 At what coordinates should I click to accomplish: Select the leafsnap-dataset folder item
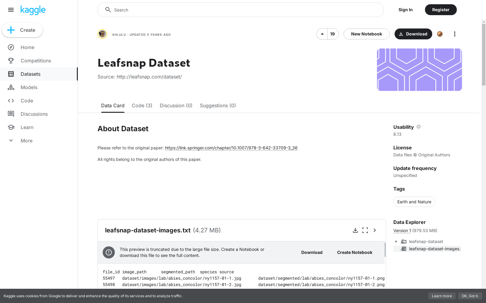coord(426,241)
